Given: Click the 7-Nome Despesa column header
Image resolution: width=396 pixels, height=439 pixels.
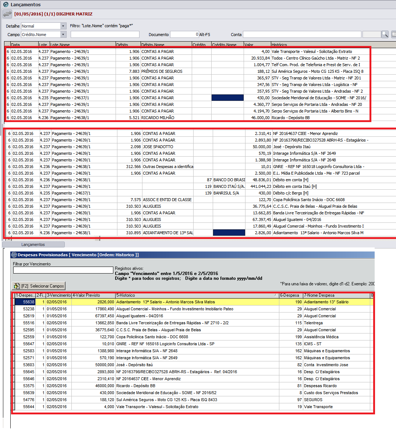Looking at the screenshot, I should coord(337,295).
